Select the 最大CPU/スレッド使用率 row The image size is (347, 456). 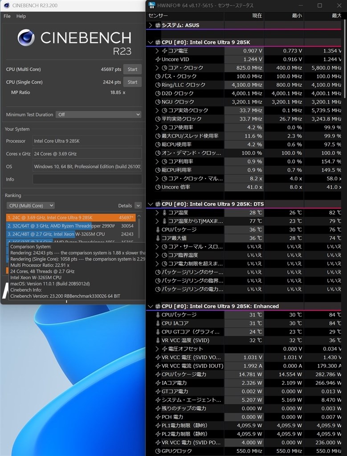244,136
